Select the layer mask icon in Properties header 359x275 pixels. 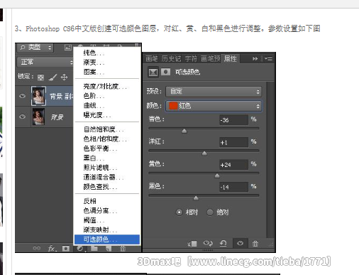pos(165,72)
